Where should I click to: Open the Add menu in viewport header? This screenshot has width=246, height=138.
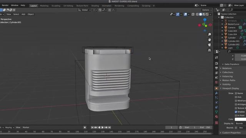(x=23, y=14)
